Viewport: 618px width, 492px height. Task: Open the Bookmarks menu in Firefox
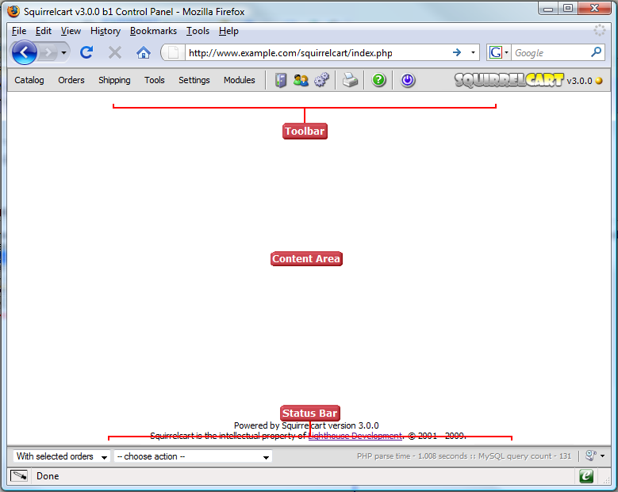click(153, 31)
